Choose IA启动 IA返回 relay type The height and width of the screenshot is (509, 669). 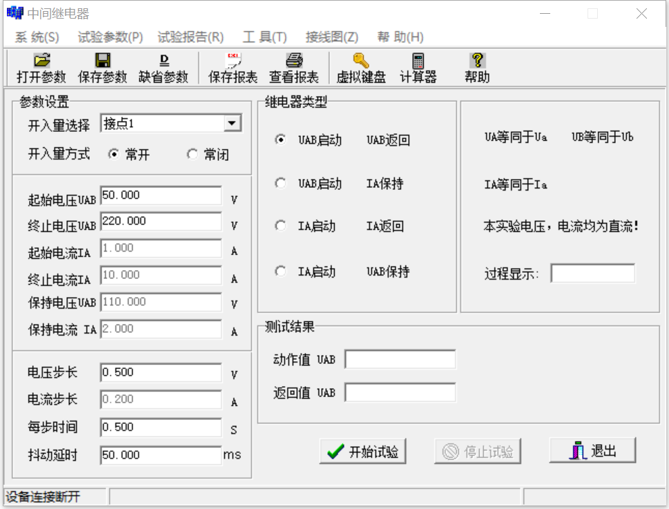(x=281, y=226)
